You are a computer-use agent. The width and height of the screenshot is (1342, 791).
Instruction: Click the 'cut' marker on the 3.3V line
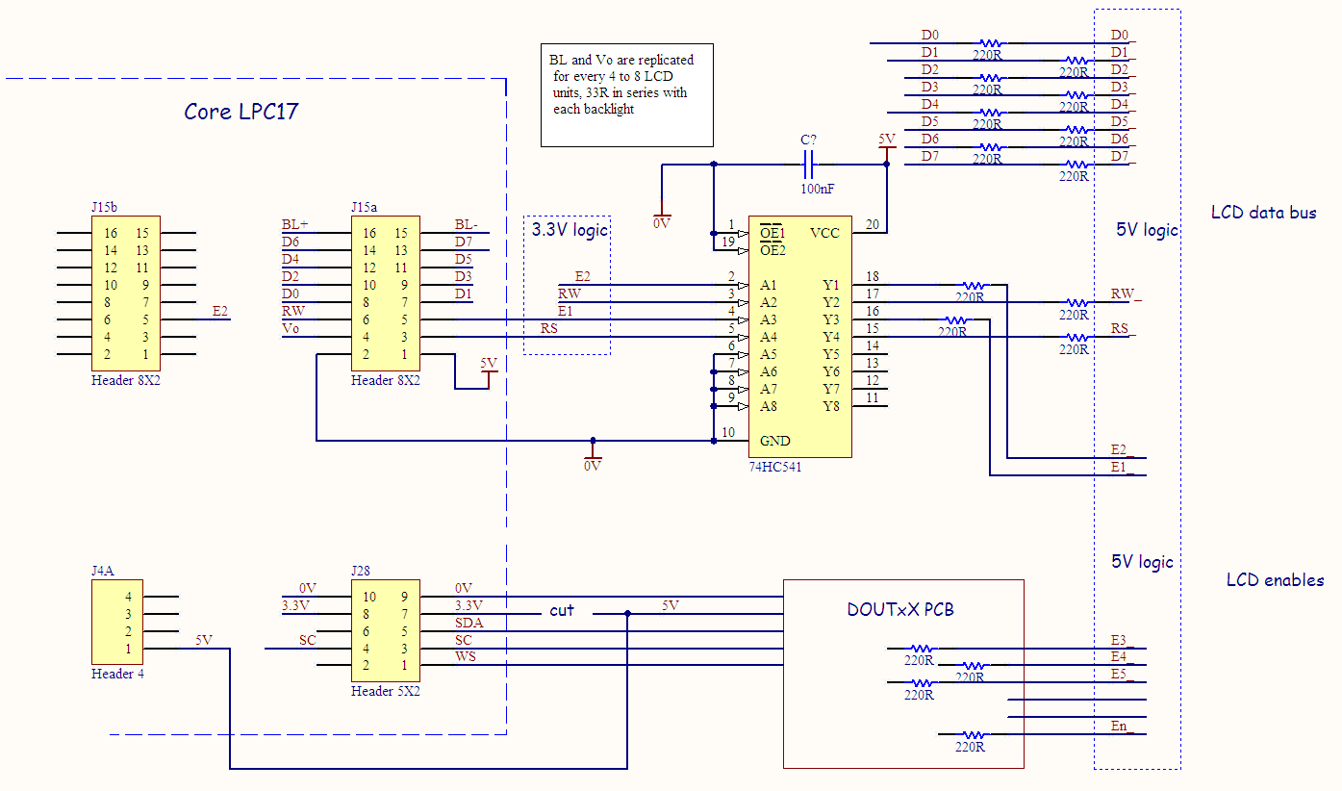[x=562, y=610]
